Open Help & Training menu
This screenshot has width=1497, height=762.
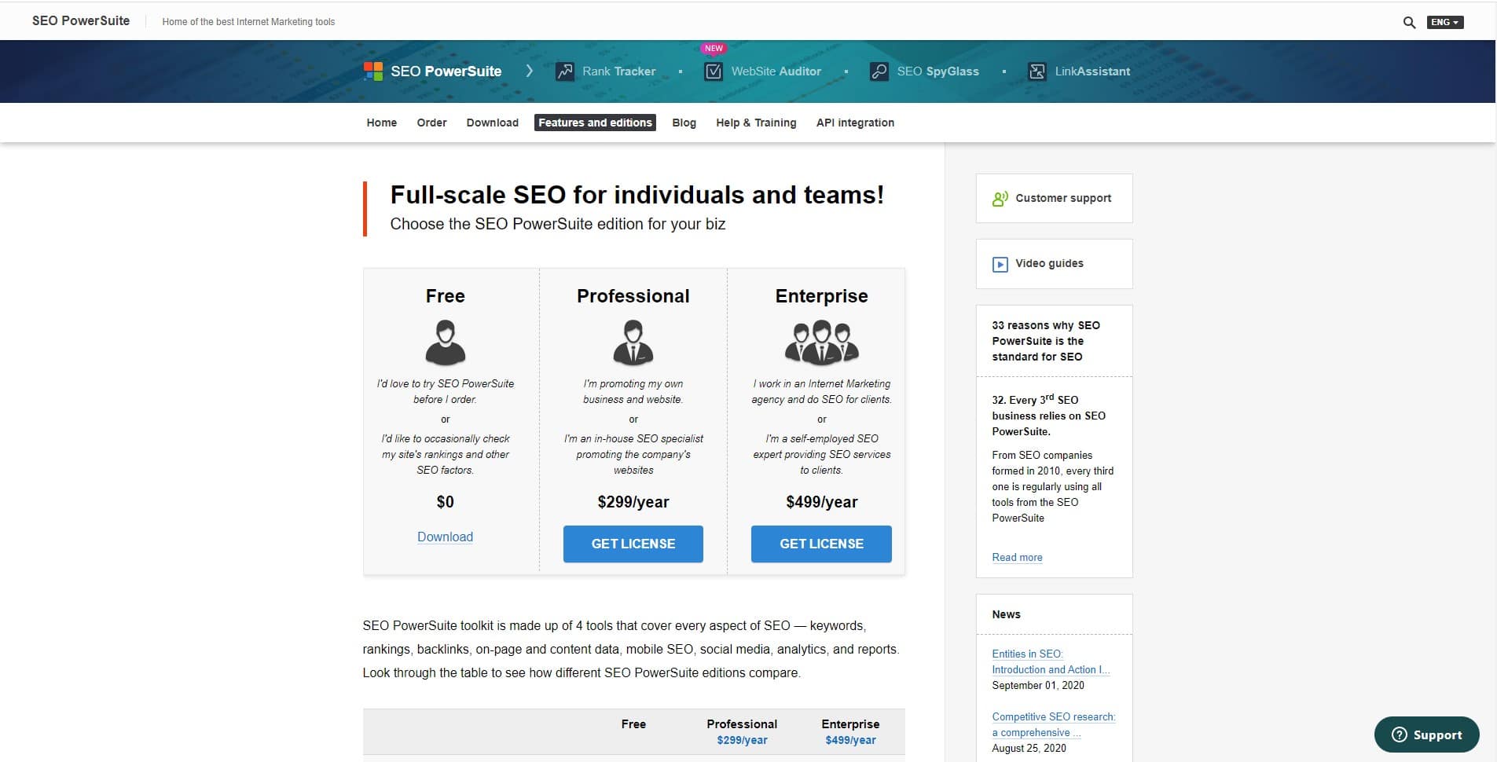click(x=756, y=123)
